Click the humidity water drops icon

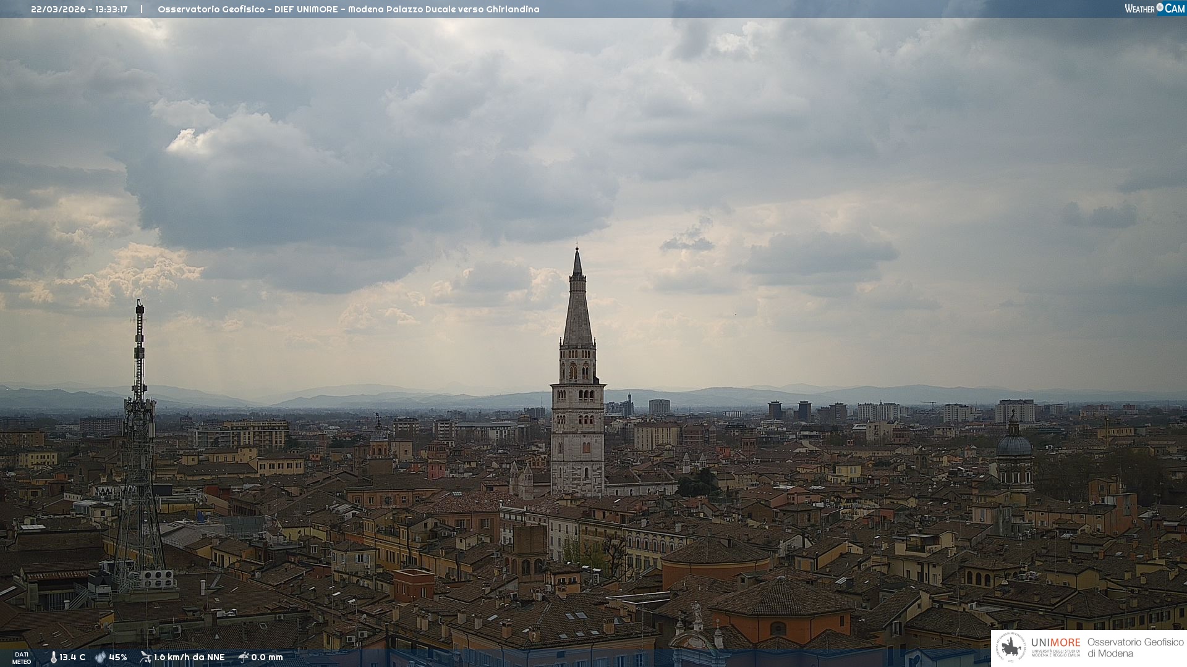pyautogui.click(x=100, y=657)
